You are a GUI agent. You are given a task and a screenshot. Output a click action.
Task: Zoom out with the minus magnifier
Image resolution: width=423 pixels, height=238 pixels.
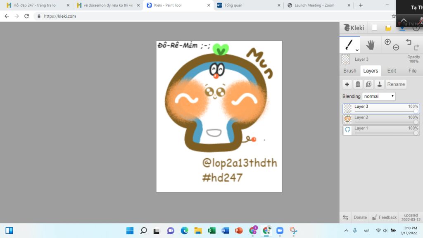[396, 48]
